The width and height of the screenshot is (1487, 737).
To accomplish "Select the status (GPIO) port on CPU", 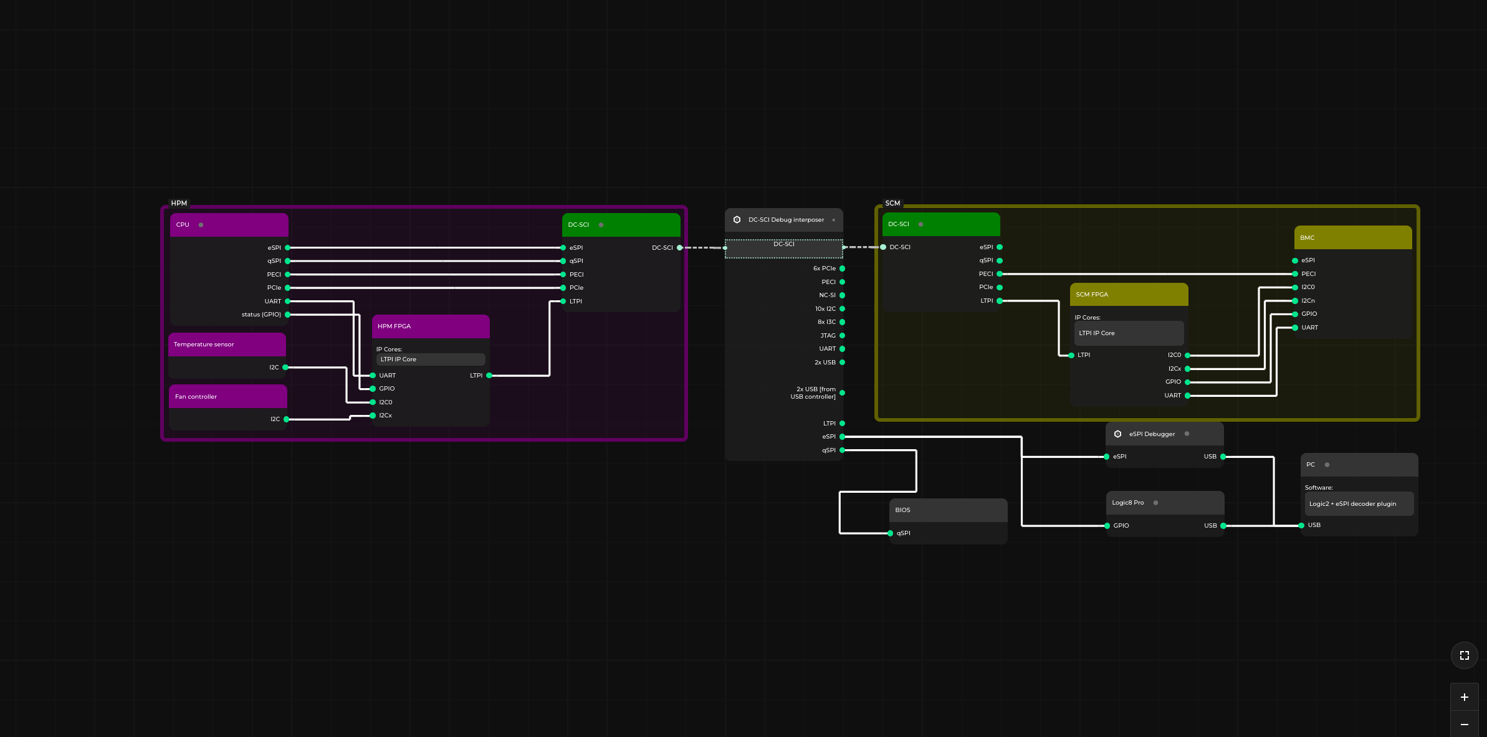I will tap(287, 315).
